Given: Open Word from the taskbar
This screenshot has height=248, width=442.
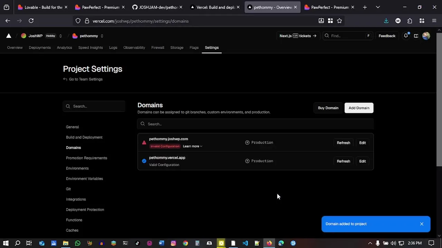Looking at the screenshot, I should [161, 243].
